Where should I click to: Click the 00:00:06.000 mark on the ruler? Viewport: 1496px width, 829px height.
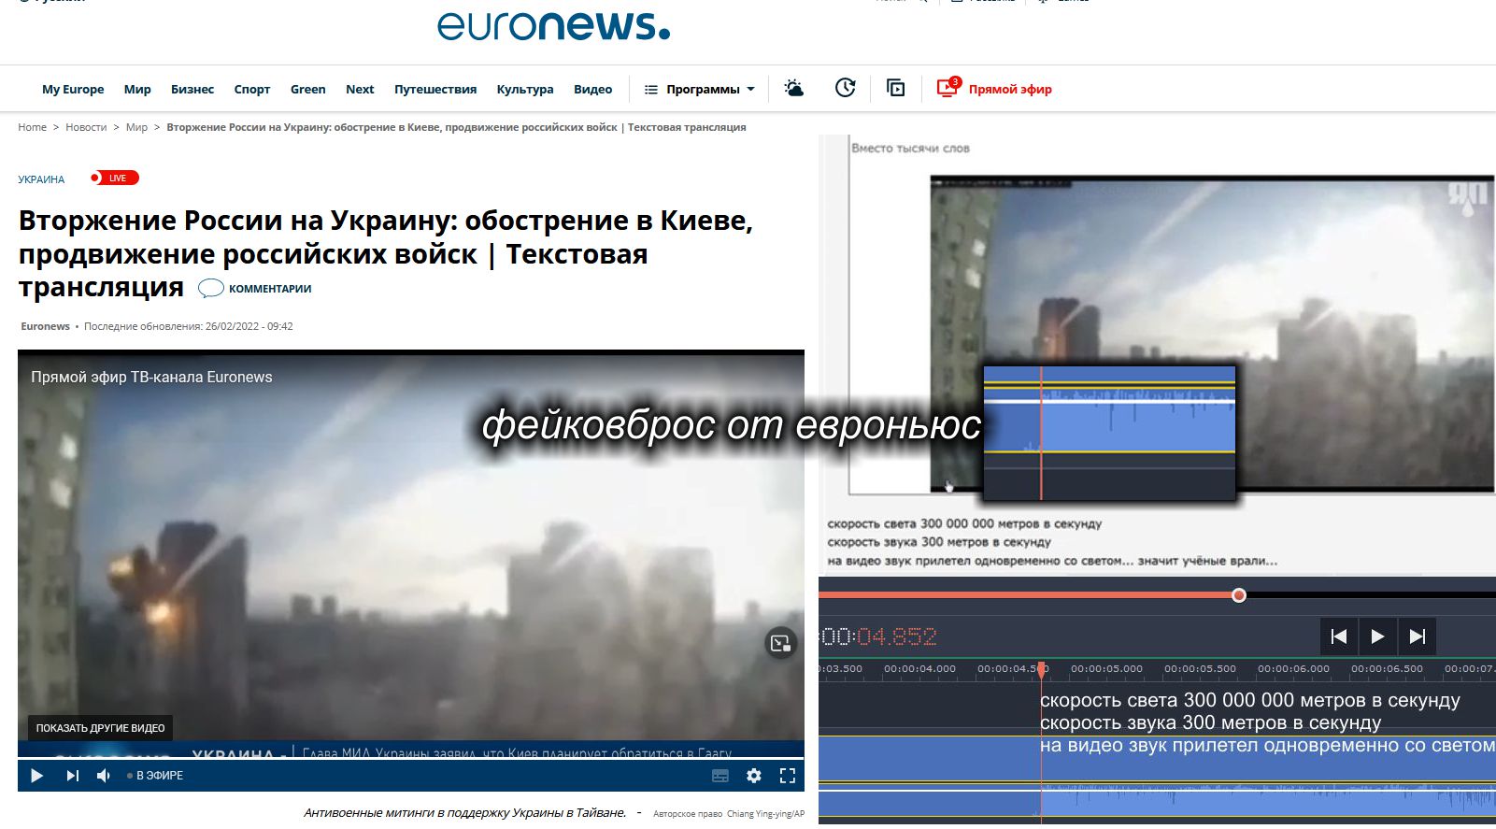point(1293,669)
